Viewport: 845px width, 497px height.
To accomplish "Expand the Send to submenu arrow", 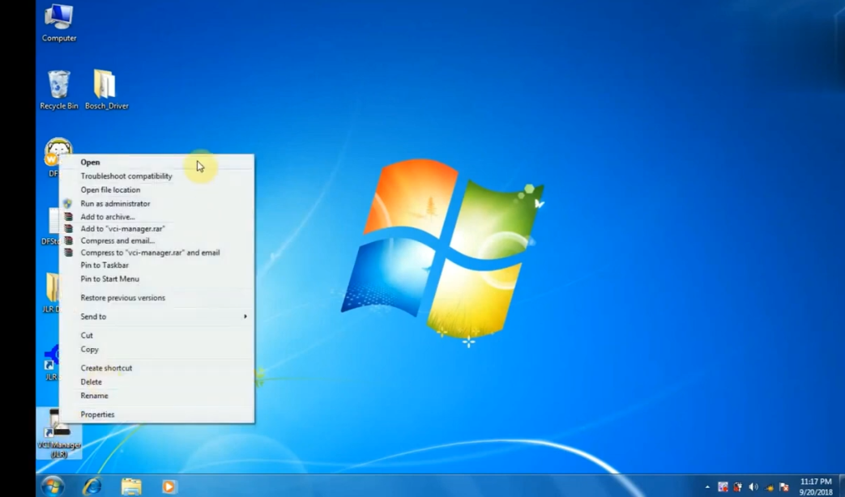I will point(245,316).
